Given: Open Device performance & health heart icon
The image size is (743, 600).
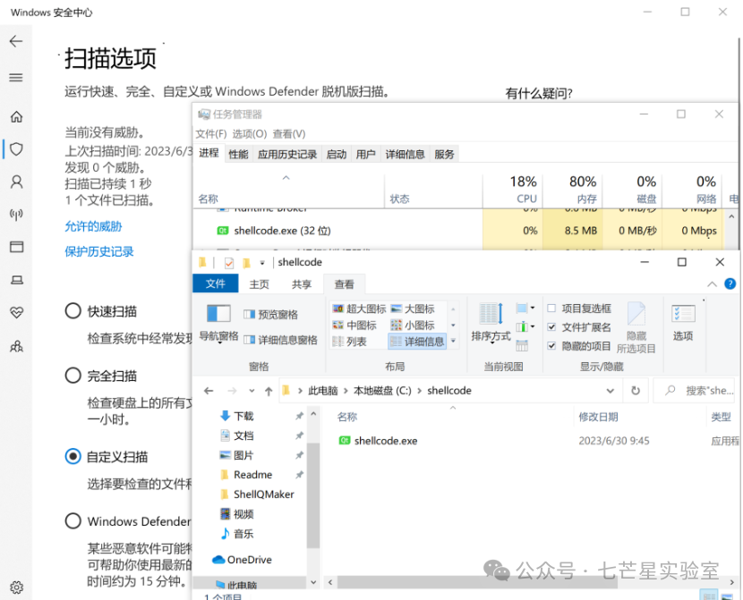Looking at the screenshot, I should [17, 312].
